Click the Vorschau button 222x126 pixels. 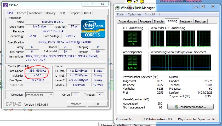142,125
